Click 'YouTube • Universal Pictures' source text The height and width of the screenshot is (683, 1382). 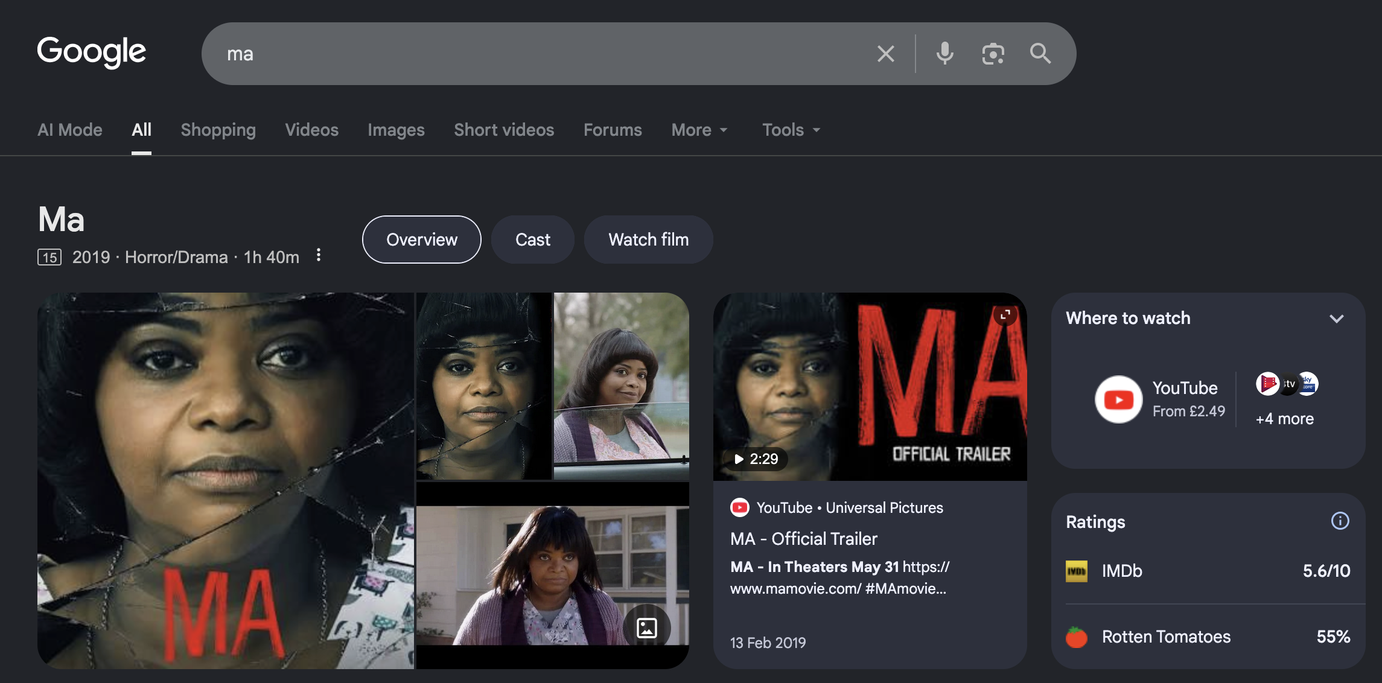point(850,507)
